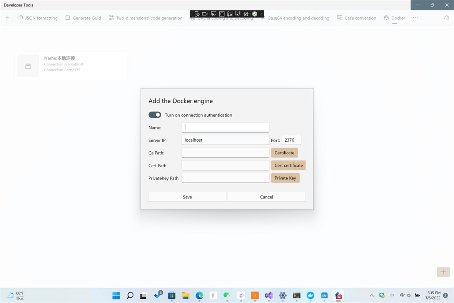
Task: Select the Case conversion tab
Action: [x=357, y=18]
